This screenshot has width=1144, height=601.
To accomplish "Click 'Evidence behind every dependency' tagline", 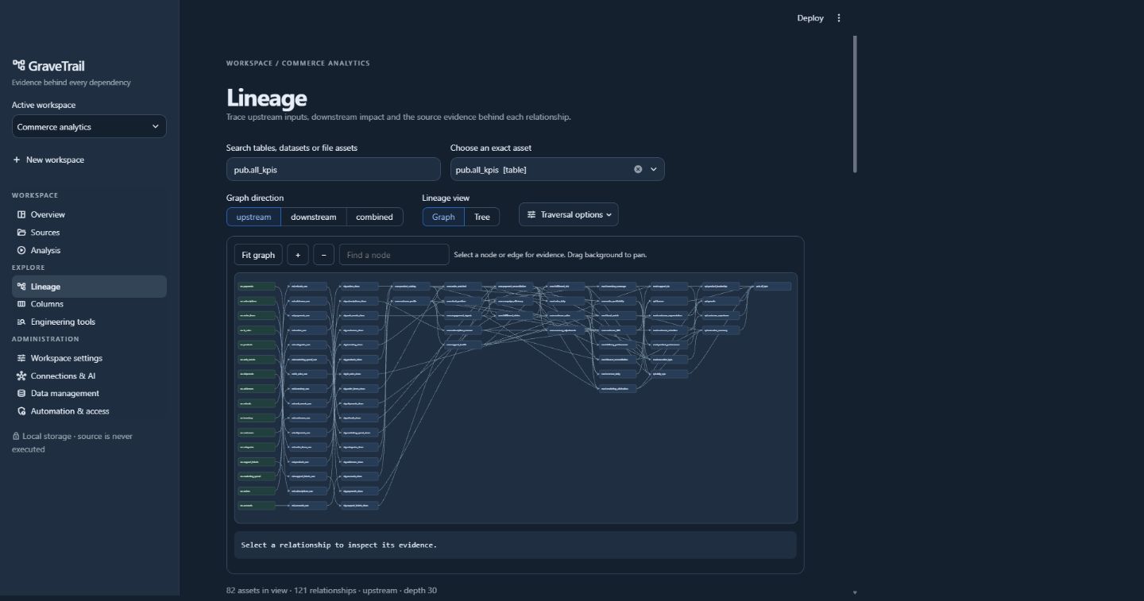I will [71, 83].
